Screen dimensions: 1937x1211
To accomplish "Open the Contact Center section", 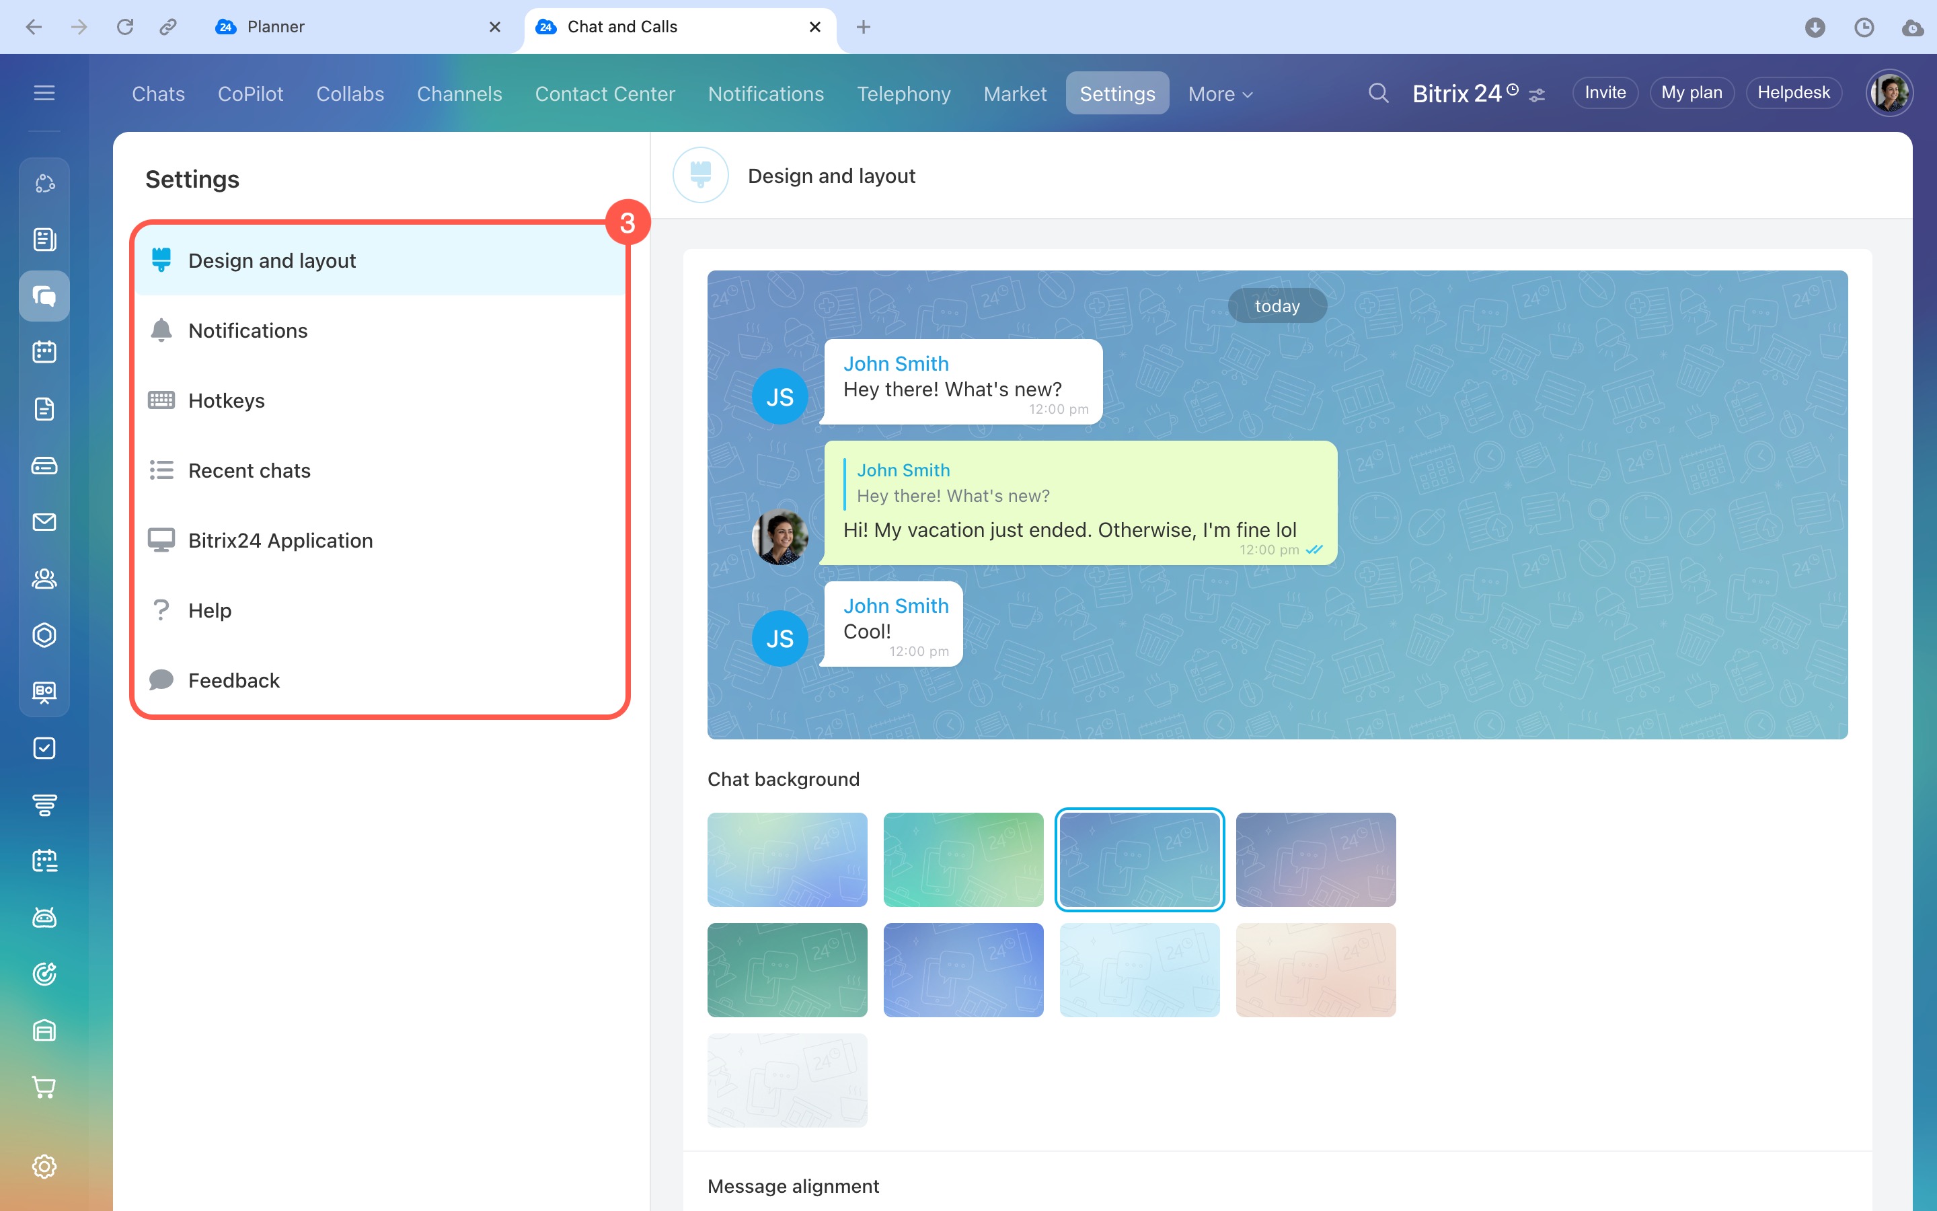I will (605, 94).
